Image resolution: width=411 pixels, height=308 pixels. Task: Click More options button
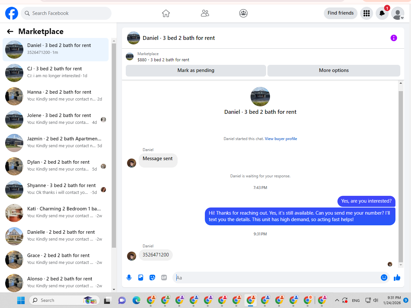click(334, 70)
